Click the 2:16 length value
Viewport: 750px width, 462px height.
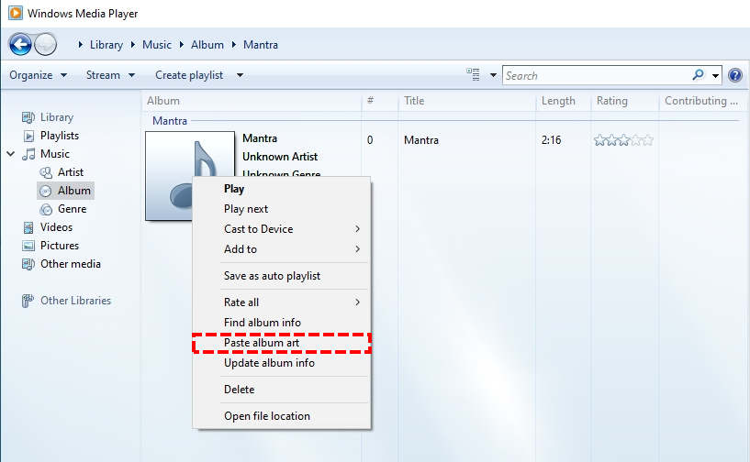pyautogui.click(x=551, y=140)
